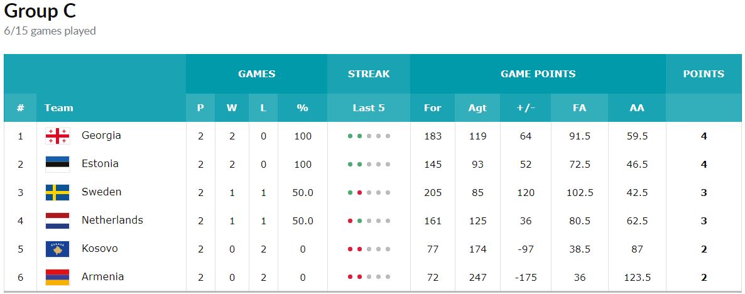The width and height of the screenshot is (745, 294).
Task: Open the Estonia team link
Action: tap(100, 164)
